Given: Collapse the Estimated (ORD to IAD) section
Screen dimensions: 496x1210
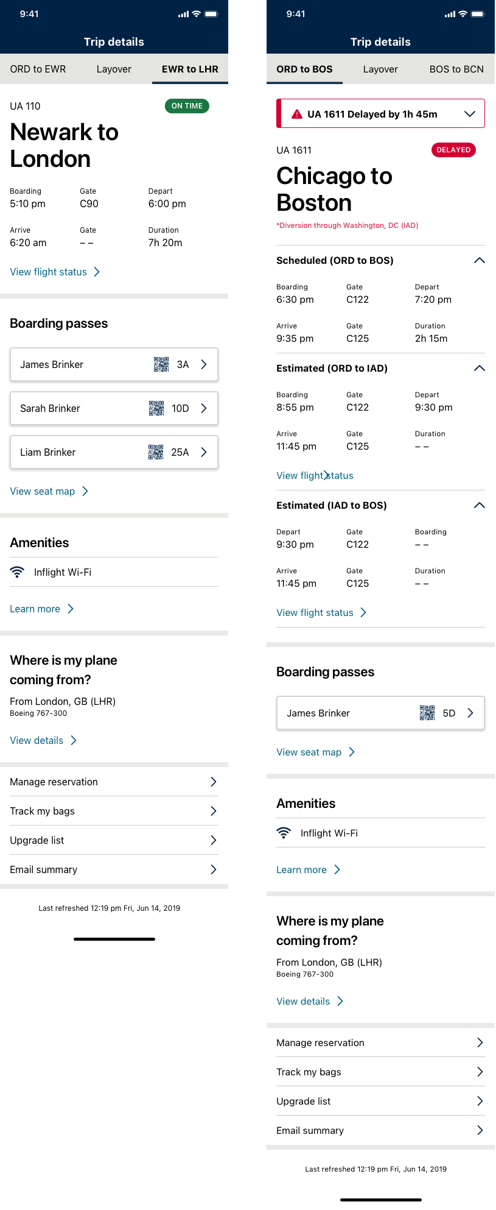Looking at the screenshot, I should point(480,368).
